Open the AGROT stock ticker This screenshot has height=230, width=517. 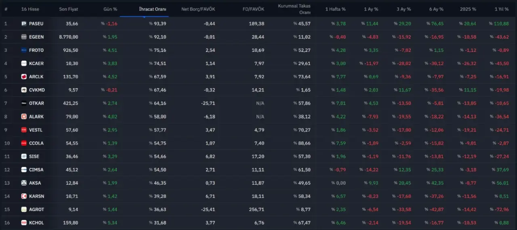[x=36, y=210]
